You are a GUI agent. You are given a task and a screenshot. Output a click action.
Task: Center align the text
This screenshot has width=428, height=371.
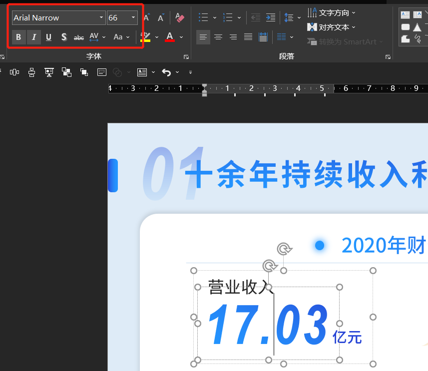[218, 37]
